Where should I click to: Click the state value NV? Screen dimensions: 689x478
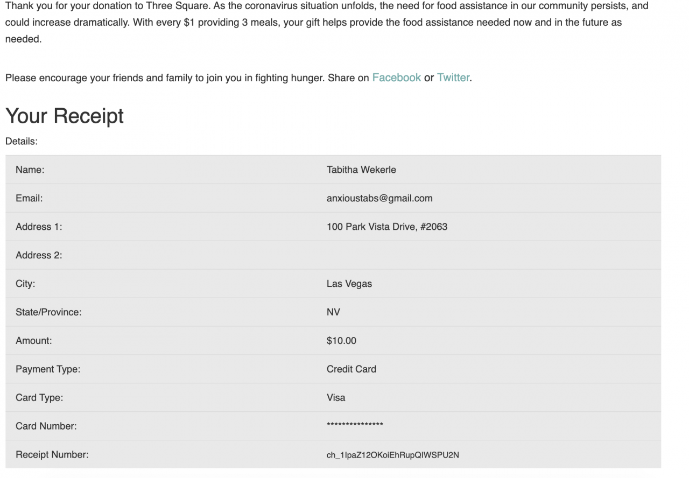point(333,312)
